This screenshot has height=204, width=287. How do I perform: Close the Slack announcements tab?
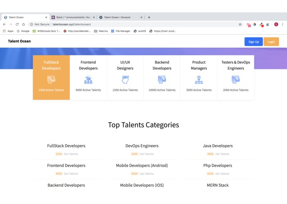[94, 17]
